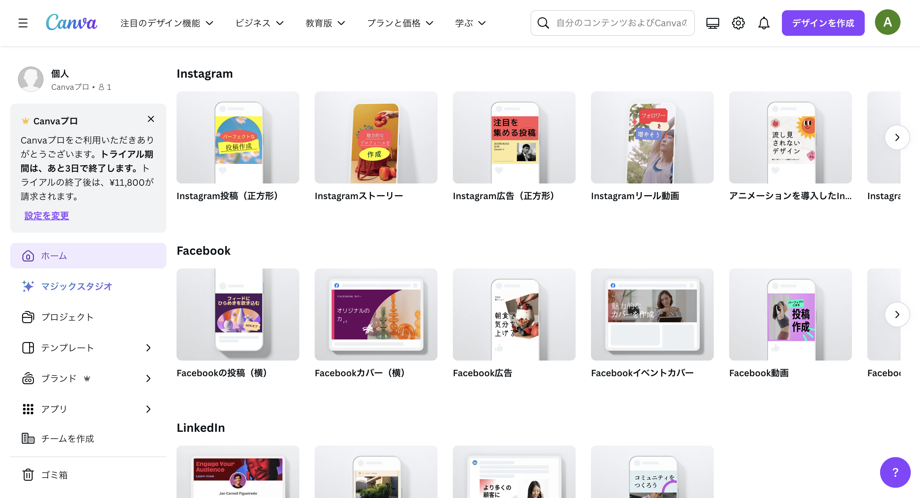Open Instagram投稿（正方形） thumbnail
The image size is (921, 498).
point(238,137)
